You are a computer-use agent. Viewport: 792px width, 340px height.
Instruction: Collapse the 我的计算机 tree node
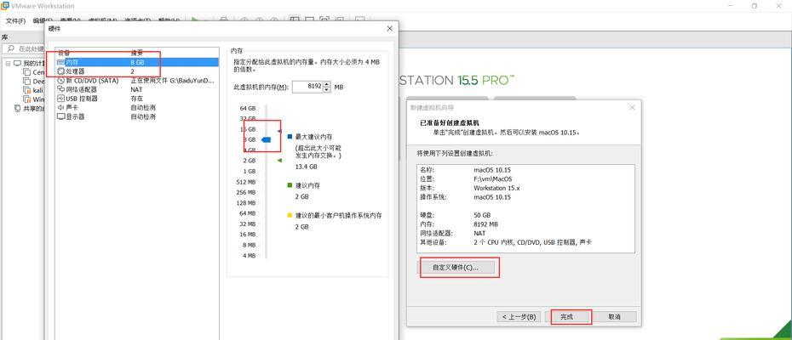click(x=8, y=64)
